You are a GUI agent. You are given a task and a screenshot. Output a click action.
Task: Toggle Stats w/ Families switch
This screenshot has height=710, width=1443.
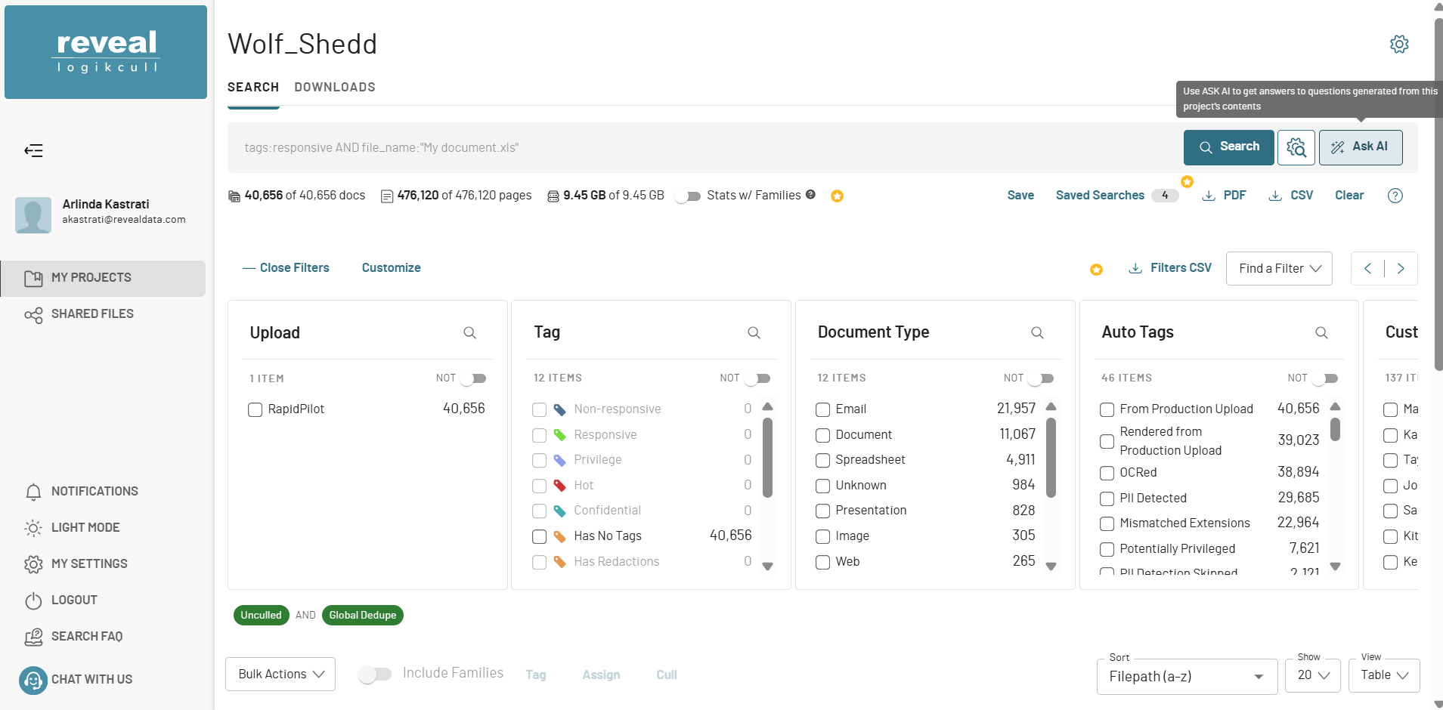(687, 196)
